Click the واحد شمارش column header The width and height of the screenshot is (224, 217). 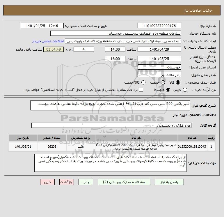tap(81, 138)
